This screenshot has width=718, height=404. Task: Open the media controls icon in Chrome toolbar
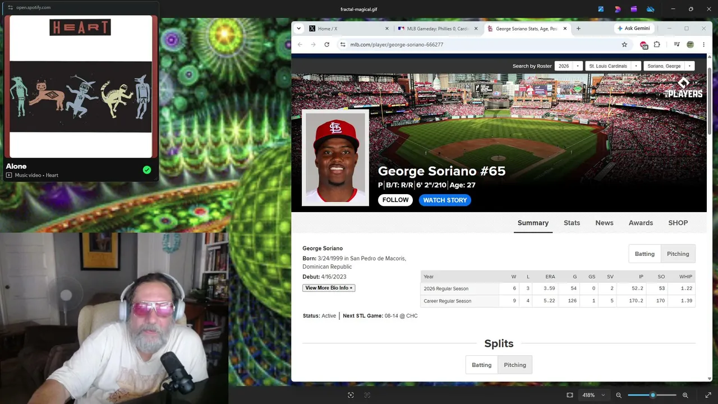677,44
